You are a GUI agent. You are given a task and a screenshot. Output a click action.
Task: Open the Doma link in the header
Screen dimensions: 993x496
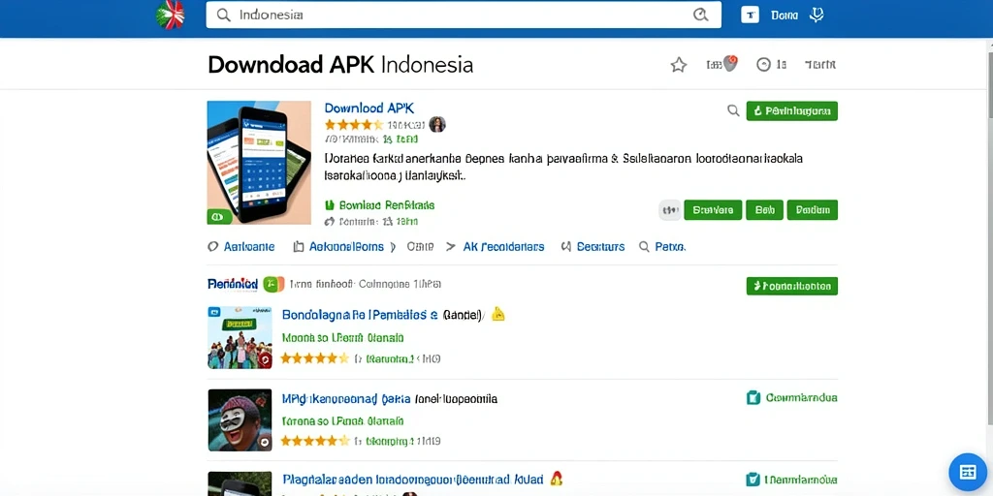(x=785, y=15)
